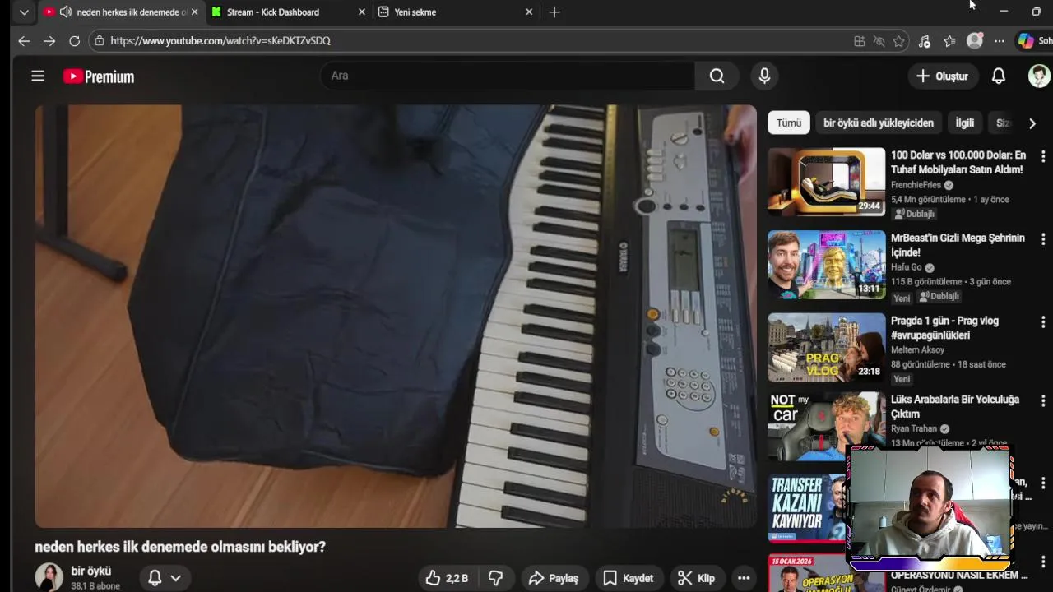Viewport: 1053px width, 592px height.
Task: Select bir öykü adlı yükleyiciden chip
Action: 878,123
